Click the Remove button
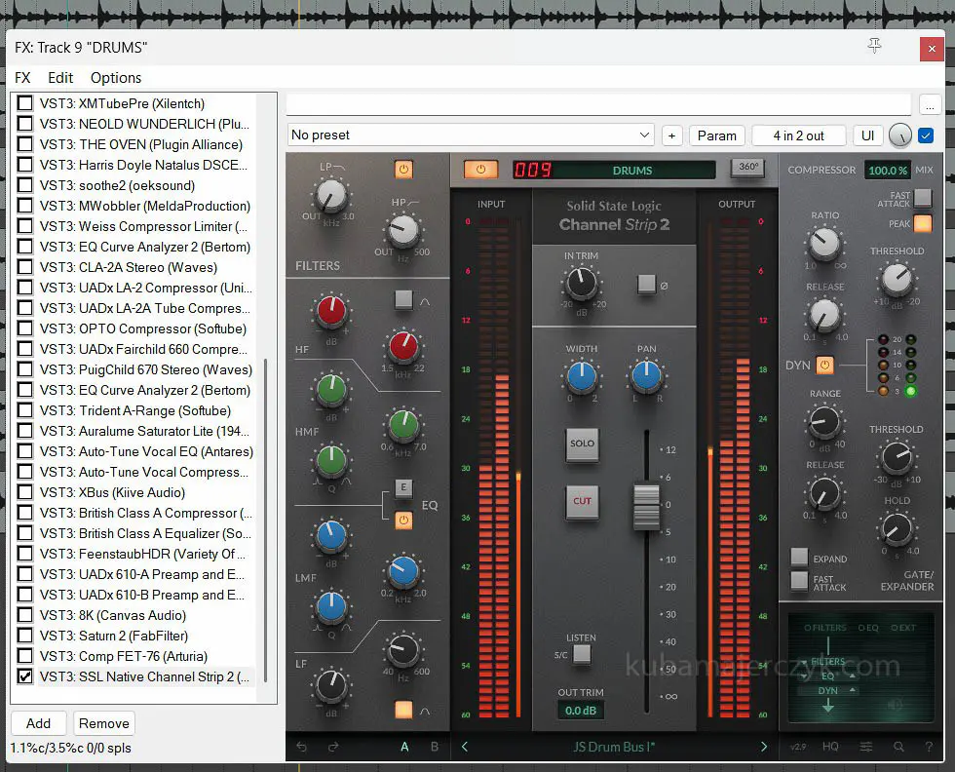Viewport: 955px width, 772px height. (104, 723)
